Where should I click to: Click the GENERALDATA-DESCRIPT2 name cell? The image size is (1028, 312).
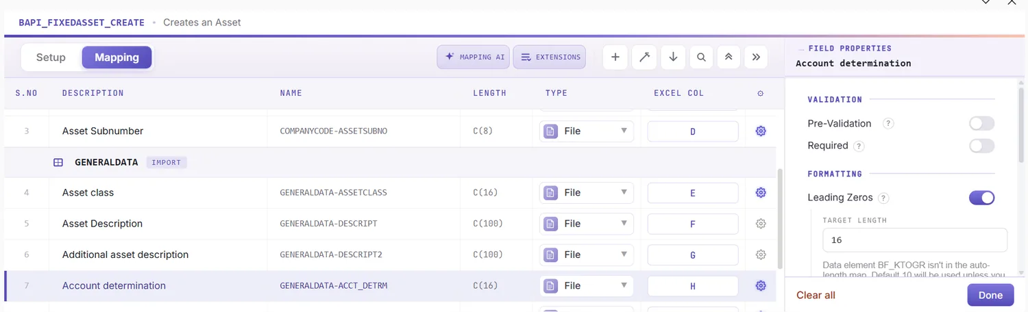click(331, 255)
